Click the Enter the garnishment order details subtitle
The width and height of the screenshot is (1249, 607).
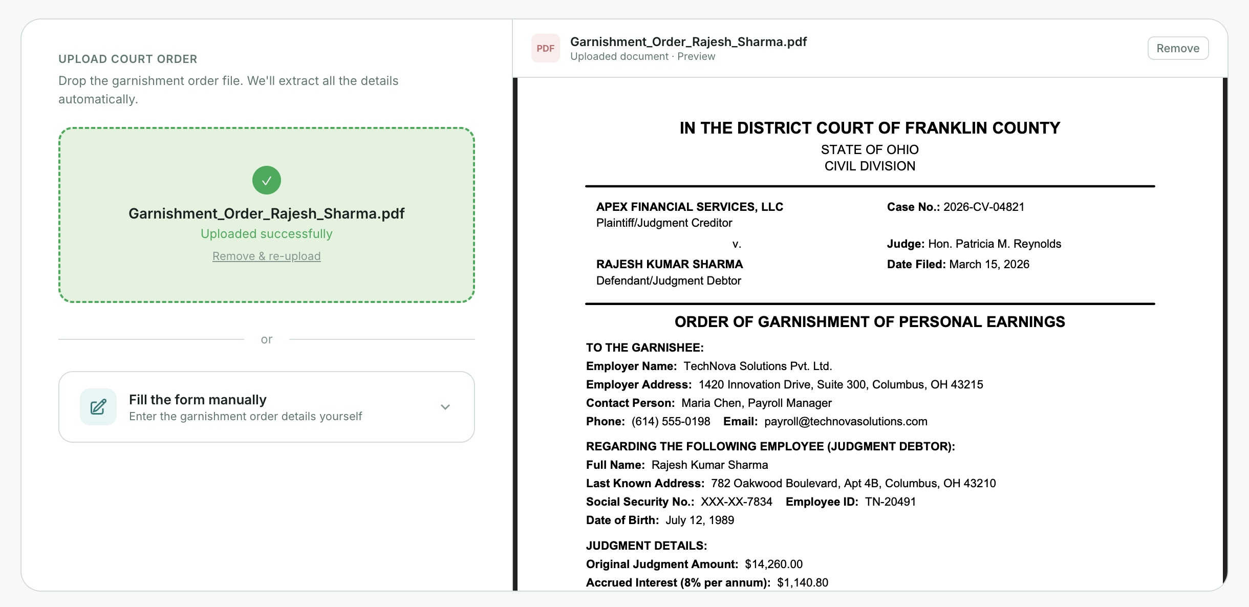(x=245, y=417)
